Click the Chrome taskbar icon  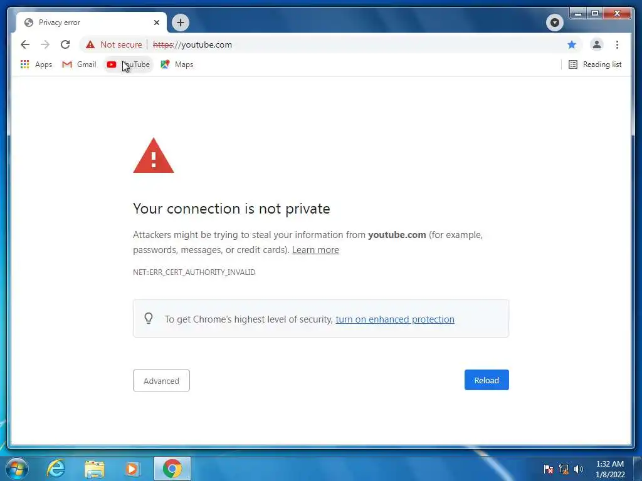[x=172, y=468]
